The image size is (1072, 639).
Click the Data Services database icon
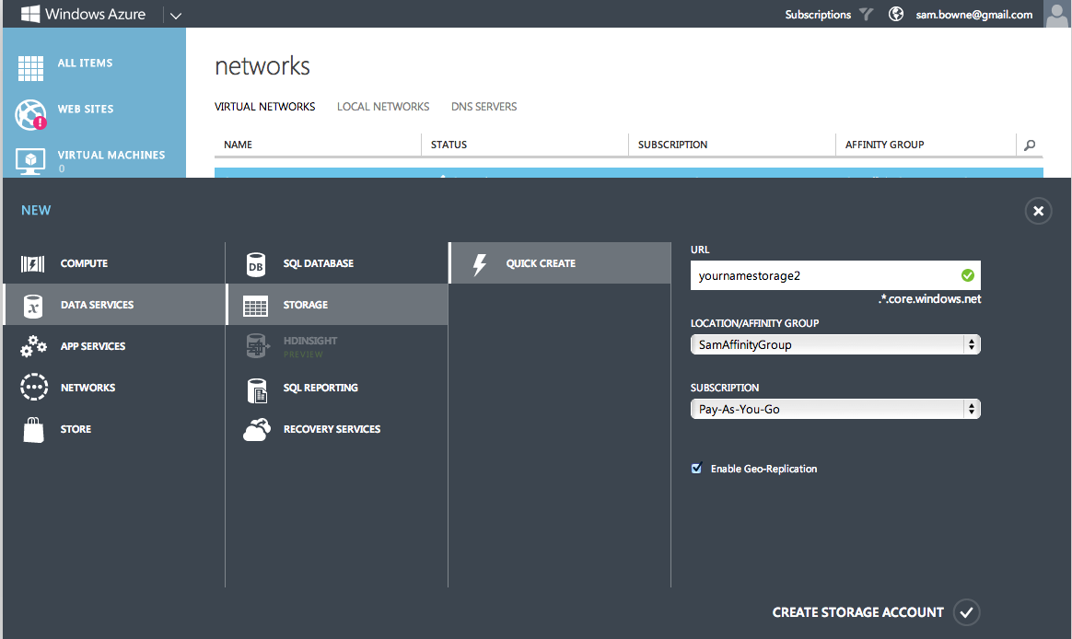point(33,306)
